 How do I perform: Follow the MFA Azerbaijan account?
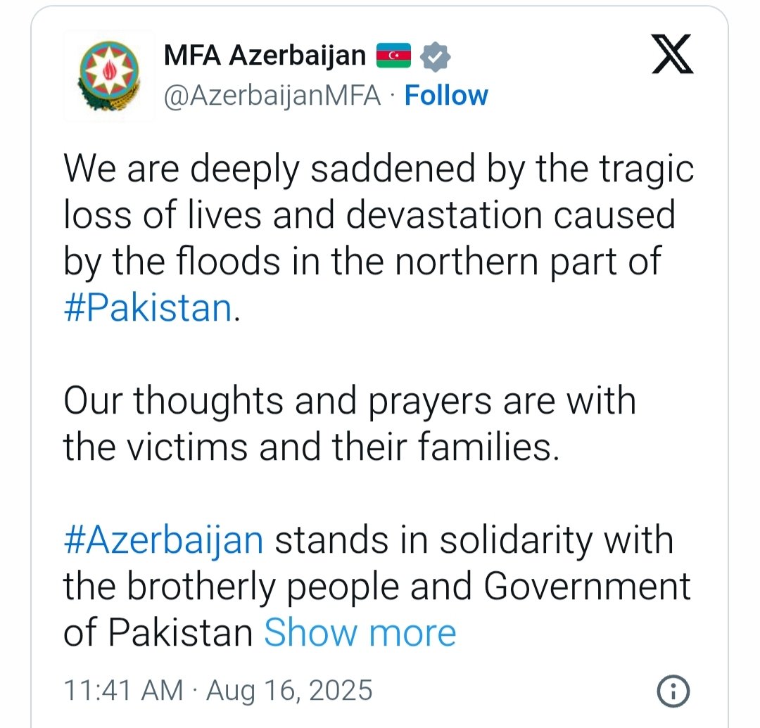pyautogui.click(x=446, y=95)
